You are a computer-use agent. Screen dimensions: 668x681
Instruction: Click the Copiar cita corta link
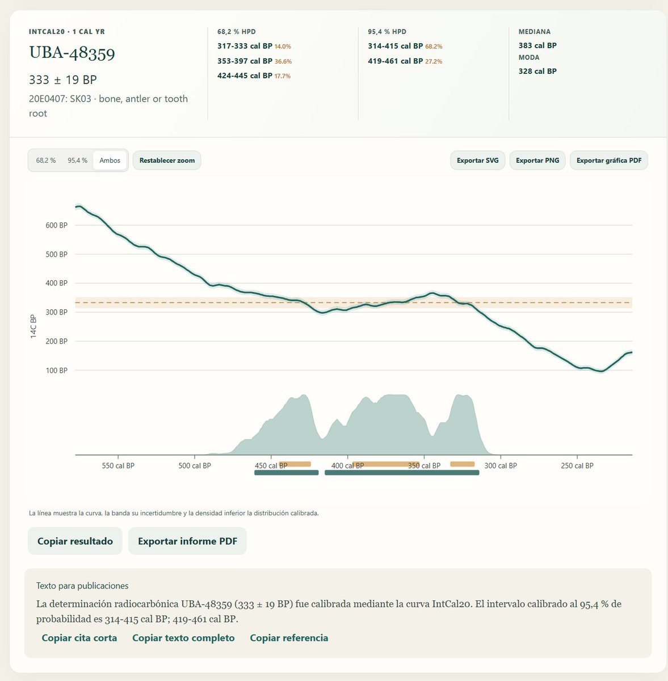coord(79,638)
